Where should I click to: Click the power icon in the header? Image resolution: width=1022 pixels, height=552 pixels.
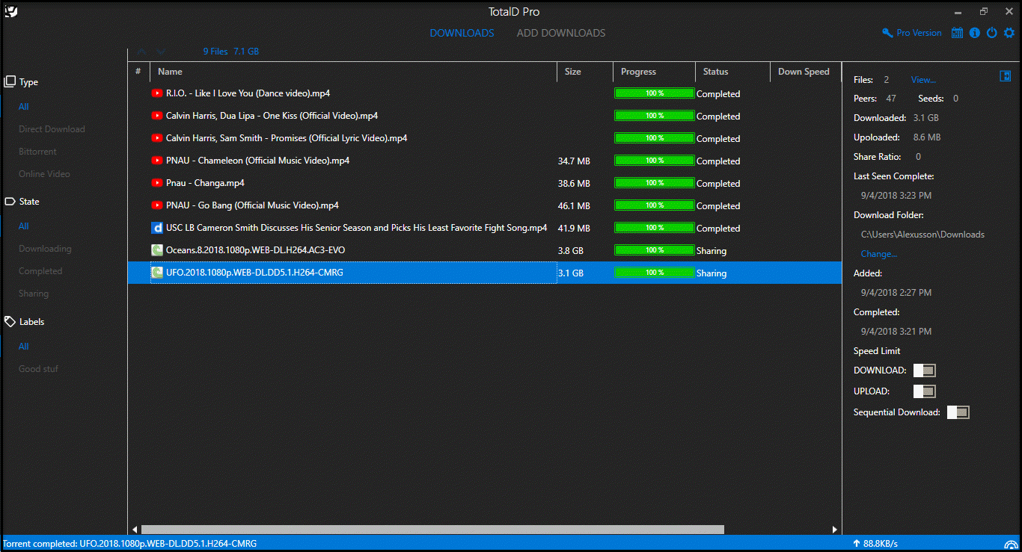click(x=991, y=33)
